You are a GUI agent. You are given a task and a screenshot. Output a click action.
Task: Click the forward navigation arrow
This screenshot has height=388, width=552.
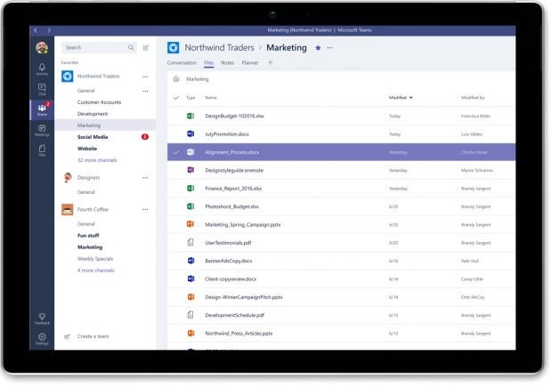coord(49,30)
